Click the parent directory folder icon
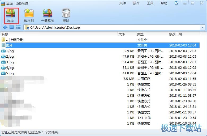Viewport: 207px width, 136px height. 3,40
